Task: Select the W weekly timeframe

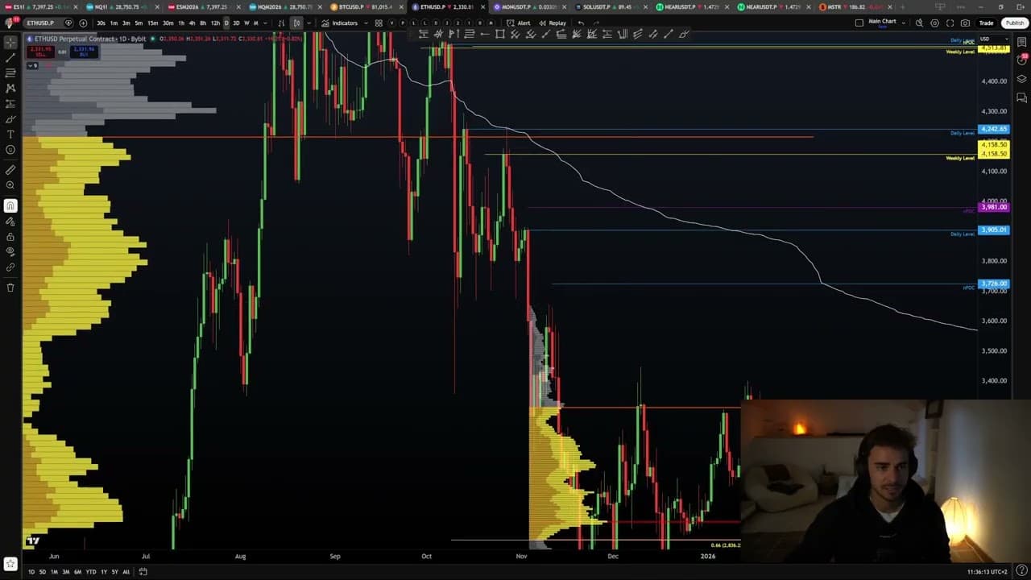Action: click(x=246, y=23)
